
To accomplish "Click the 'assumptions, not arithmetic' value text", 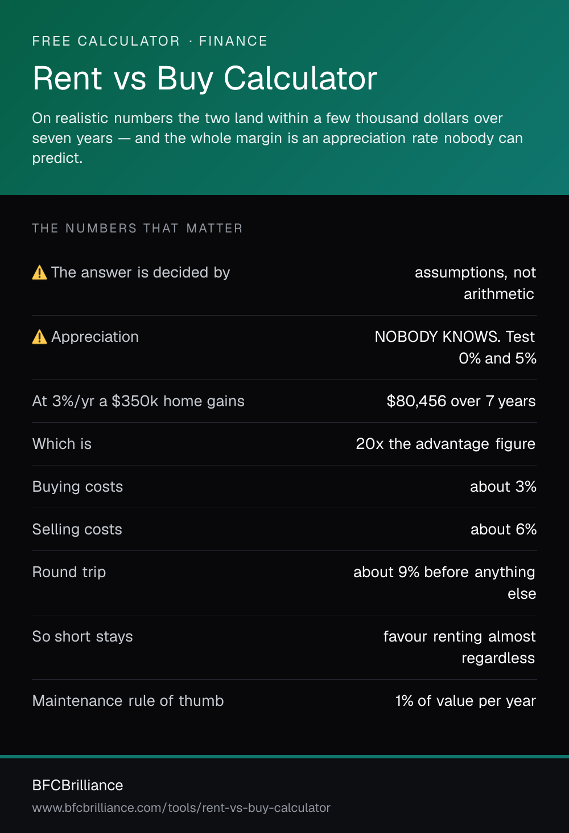I will (475, 283).
